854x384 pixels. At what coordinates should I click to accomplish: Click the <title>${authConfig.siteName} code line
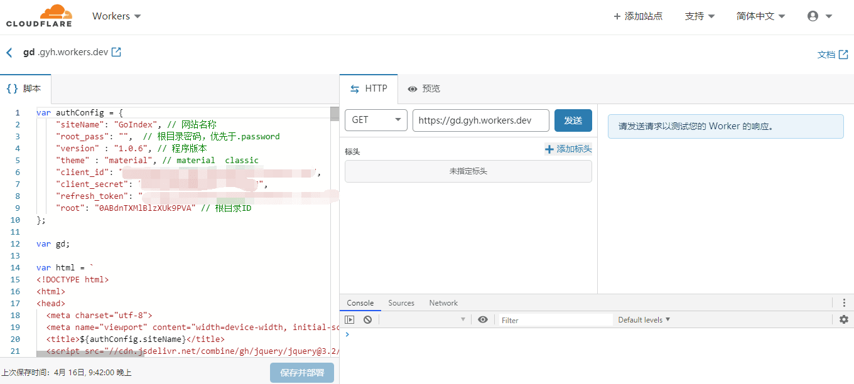point(135,339)
